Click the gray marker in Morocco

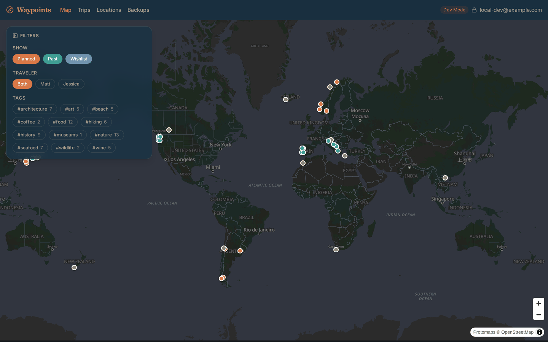pyautogui.click(x=303, y=163)
